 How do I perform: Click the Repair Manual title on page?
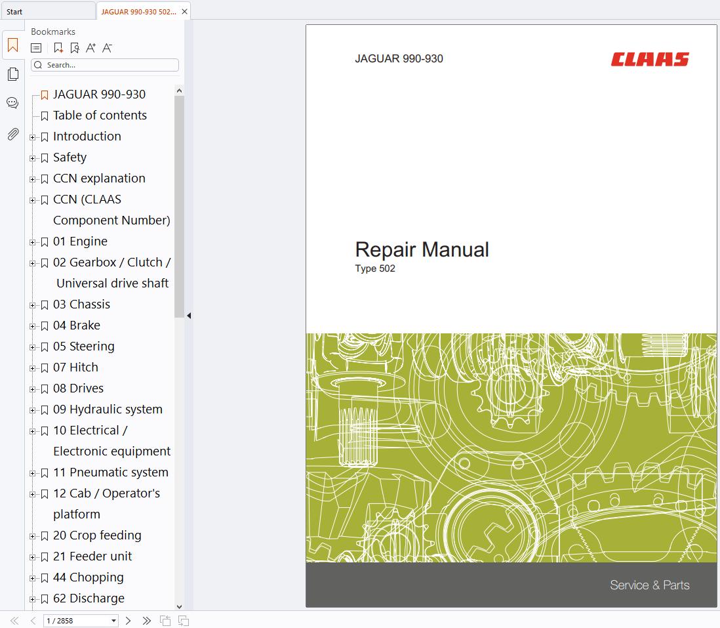coord(422,250)
